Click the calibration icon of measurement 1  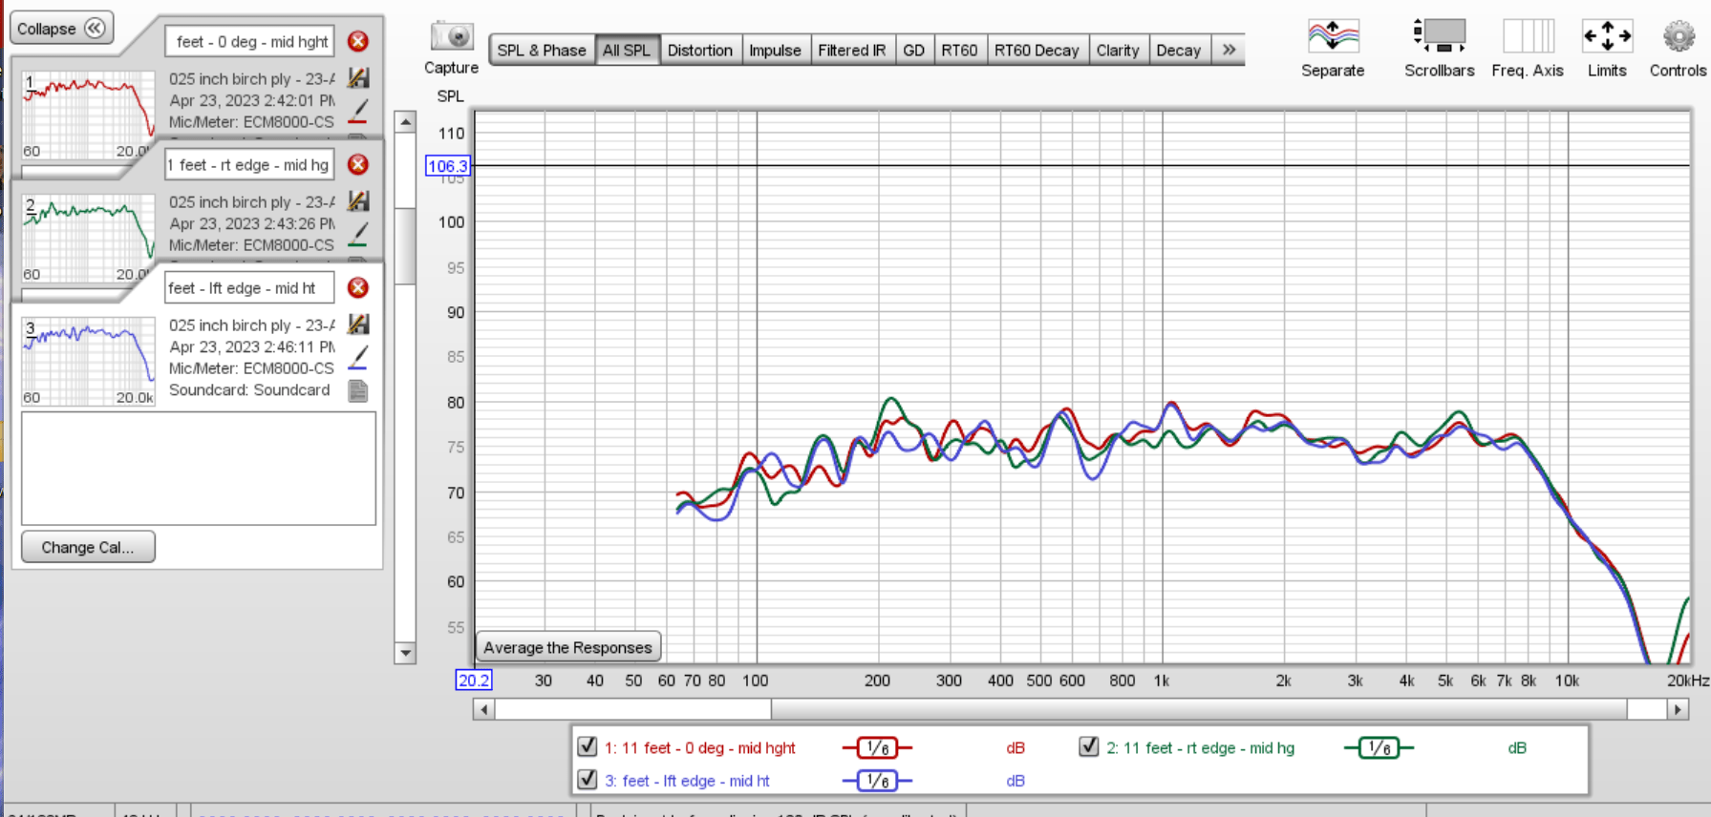(358, 78)
